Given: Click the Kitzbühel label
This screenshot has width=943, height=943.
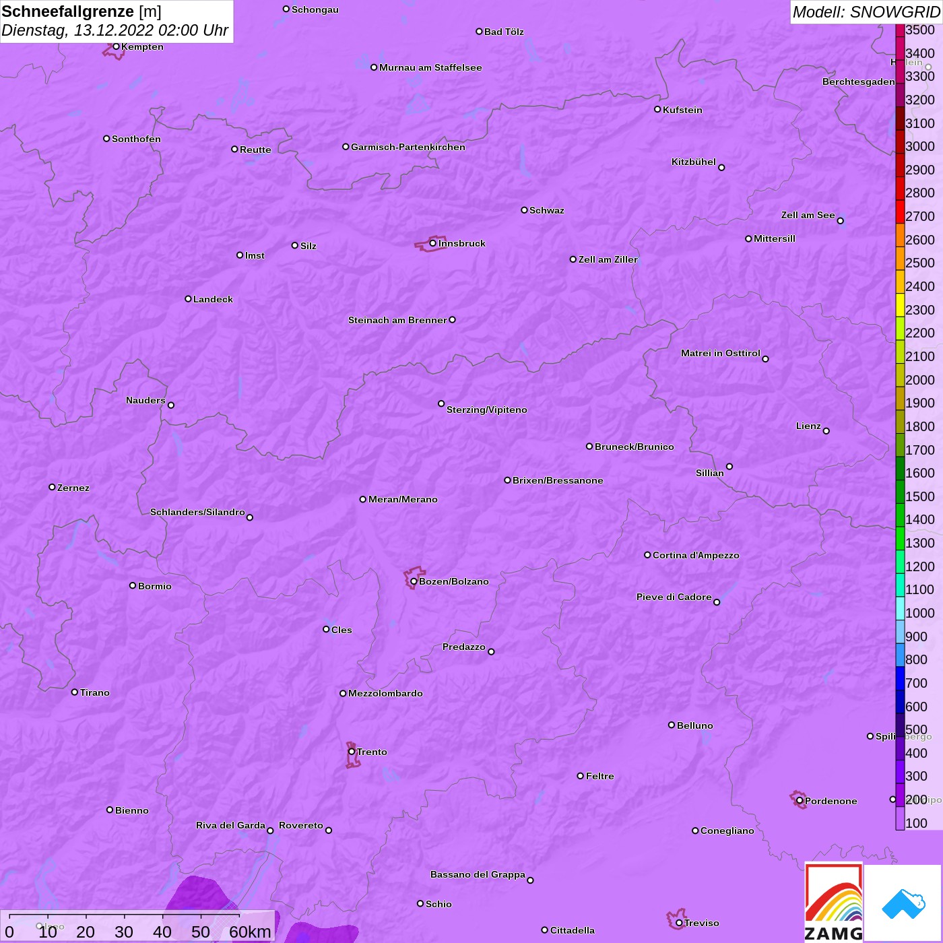Looking at the screenshot, I should (x=694, y=162).
